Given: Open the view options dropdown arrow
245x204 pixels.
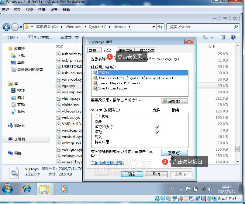Looking at the screenshot, I should [x=212, y=37].
